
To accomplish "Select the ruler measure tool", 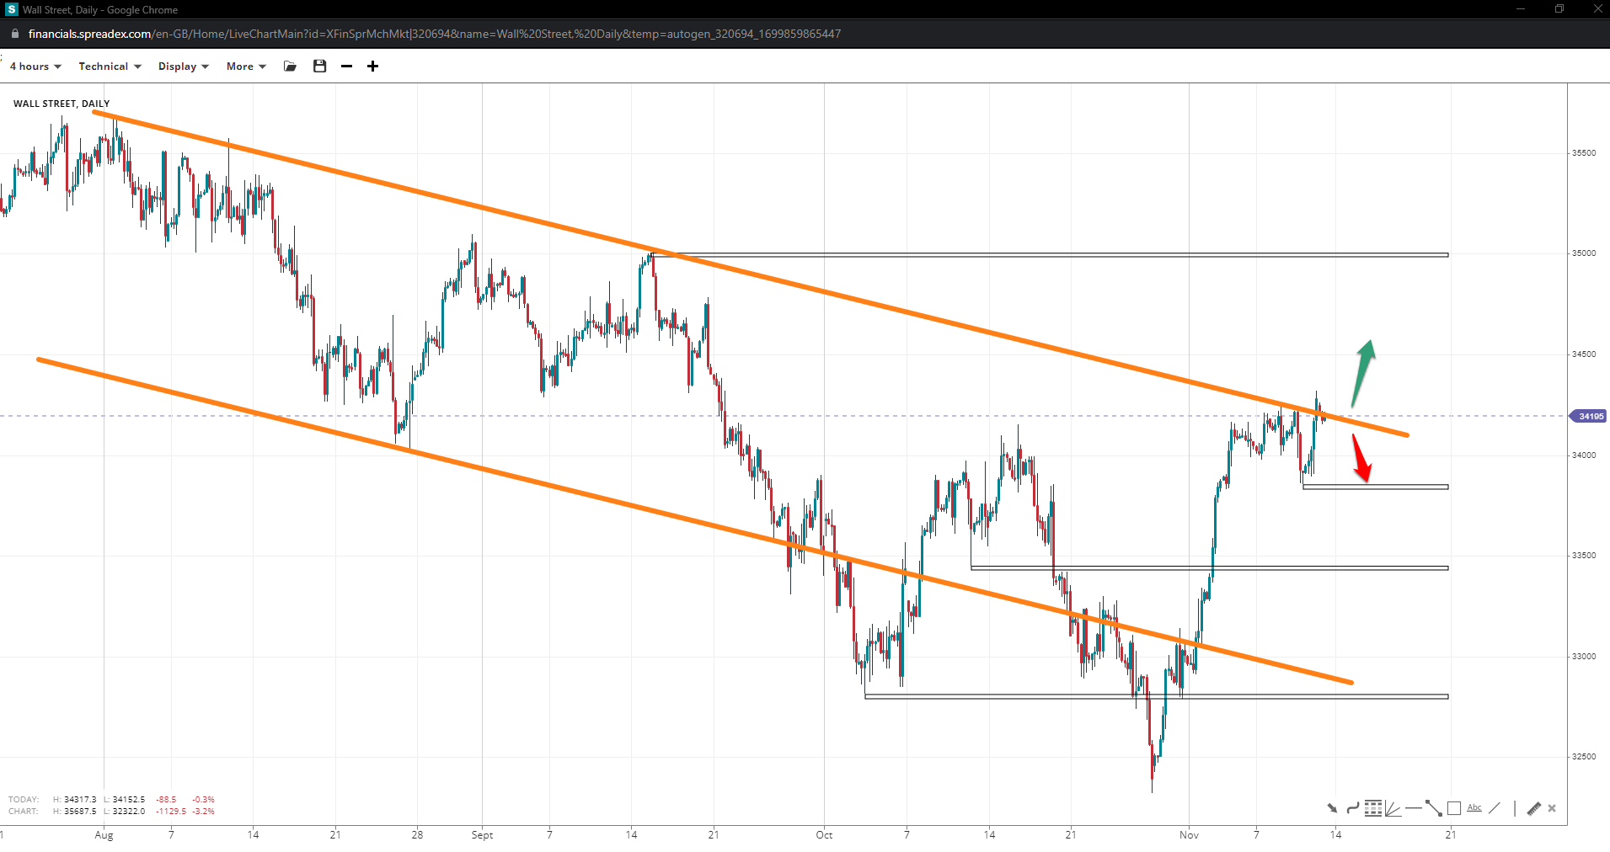I will coord(1533,808).
